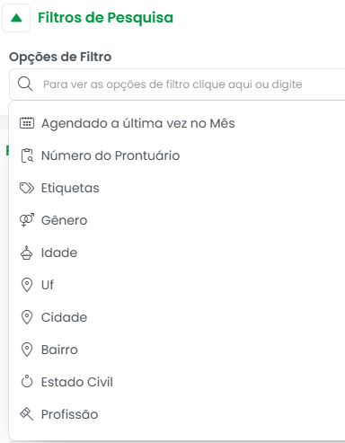Click the location pin icon beside Uf
The image size is (345, 443).
tap(27, 285)
